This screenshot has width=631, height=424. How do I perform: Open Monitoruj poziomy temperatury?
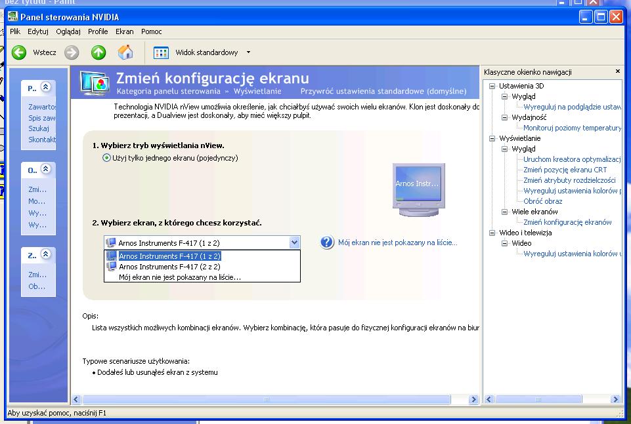[x=572, y=128]
